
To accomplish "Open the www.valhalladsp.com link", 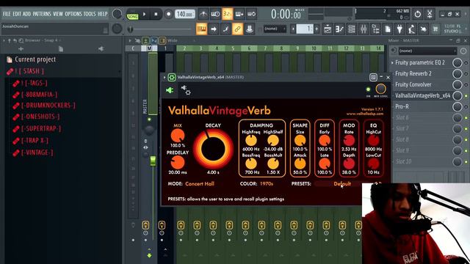I will click(365, 114).
